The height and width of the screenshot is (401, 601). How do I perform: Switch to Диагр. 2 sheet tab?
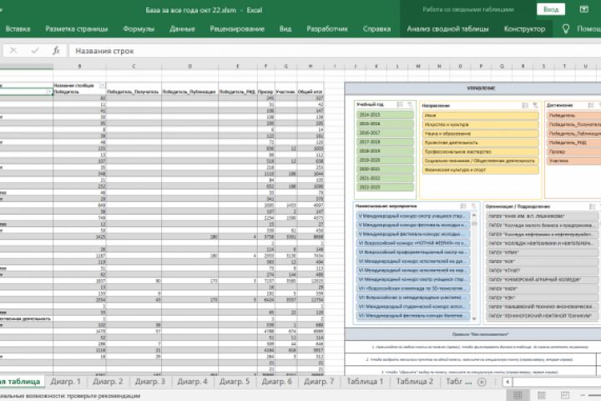(x=108, y=382)
